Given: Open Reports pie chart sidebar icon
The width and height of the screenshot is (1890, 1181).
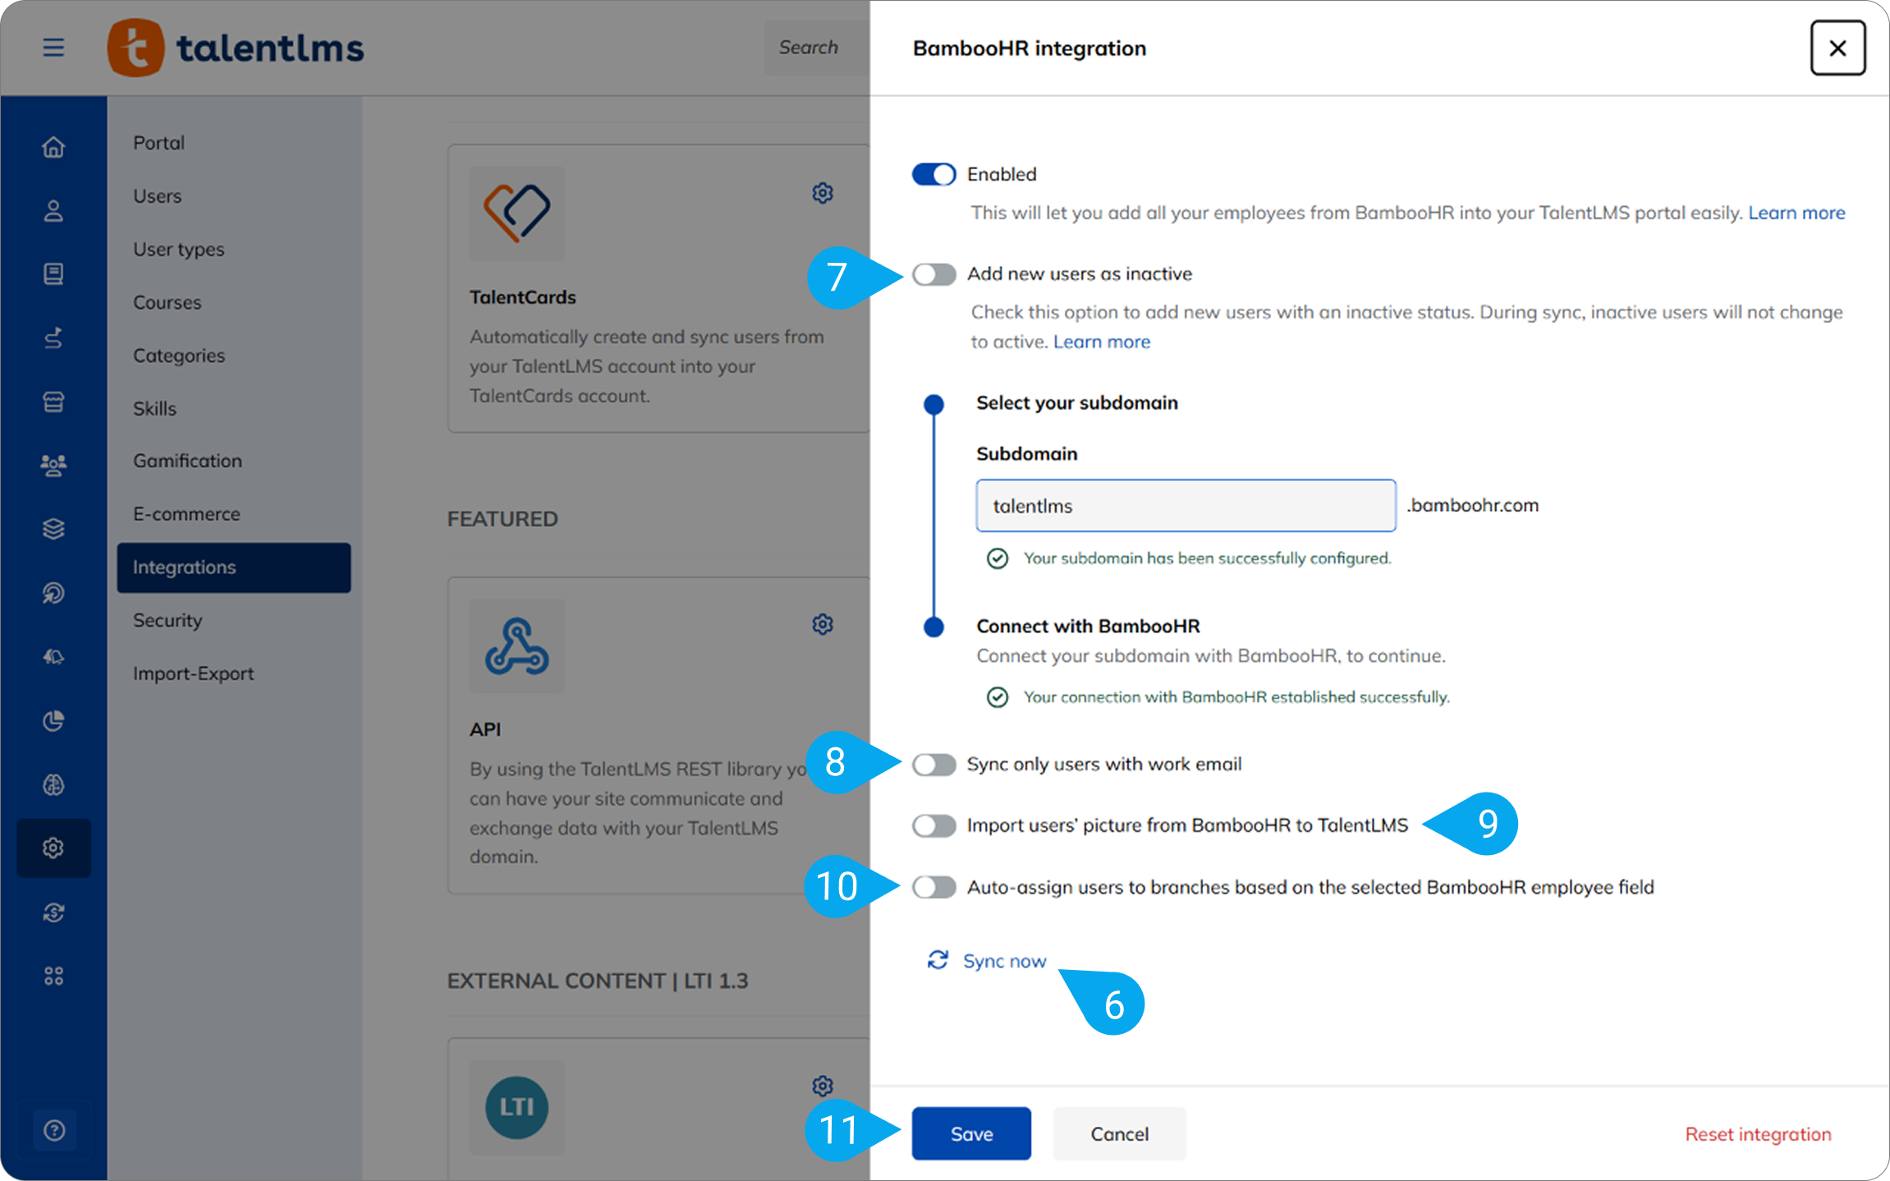Looking at the screenshot, I should pos(53,721).
